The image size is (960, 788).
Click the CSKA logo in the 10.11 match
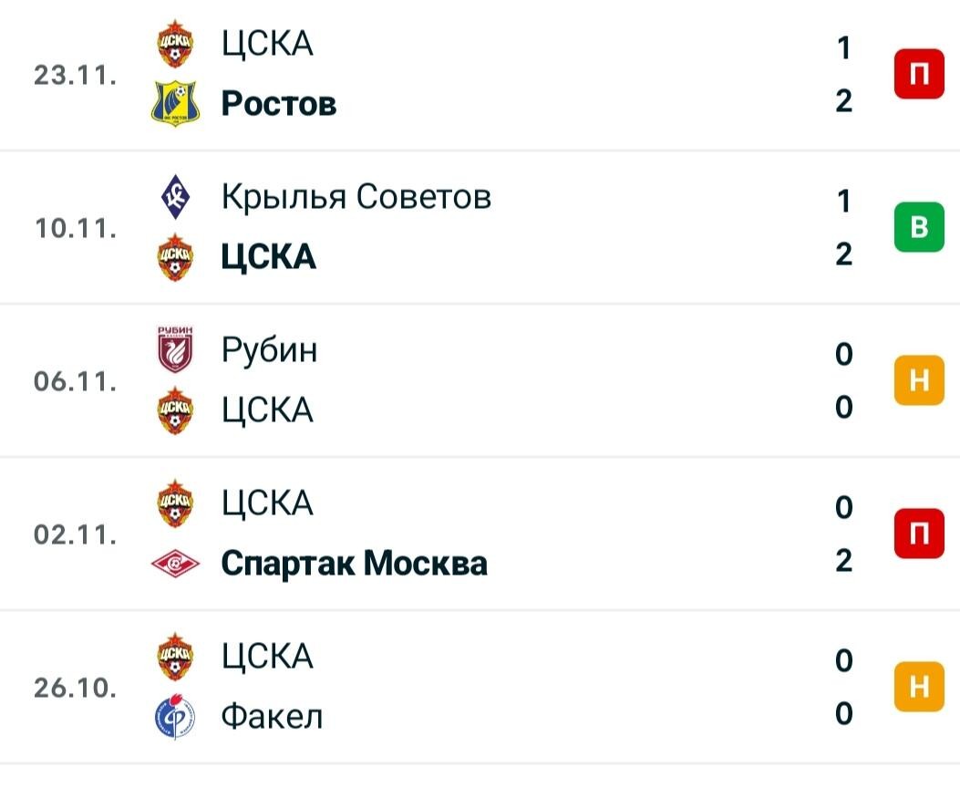tap(175, 256)
